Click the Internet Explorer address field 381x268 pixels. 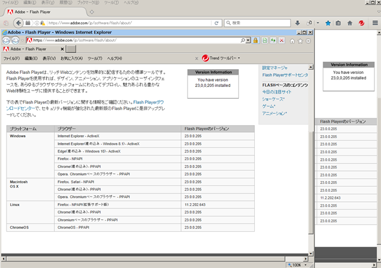[136, 40]
